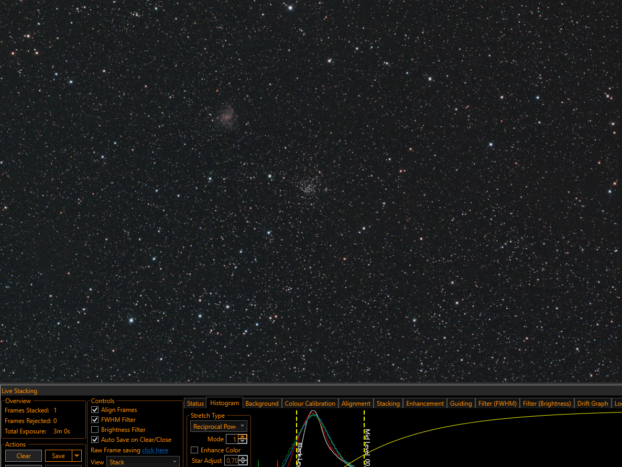Select the Histogram tab
Image resolution: width=622 pixels, height=467 pixels.
(x=224, y=403)
